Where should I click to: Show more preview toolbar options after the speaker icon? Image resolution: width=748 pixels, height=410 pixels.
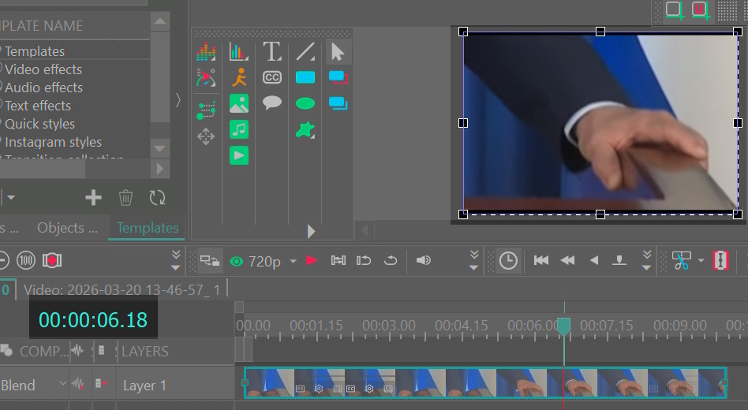473,260
